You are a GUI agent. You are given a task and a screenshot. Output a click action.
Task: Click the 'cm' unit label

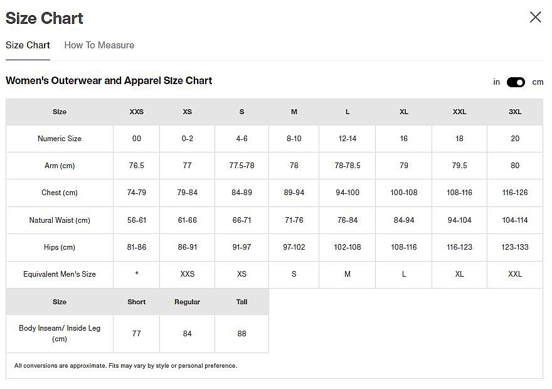click(538, 82)
